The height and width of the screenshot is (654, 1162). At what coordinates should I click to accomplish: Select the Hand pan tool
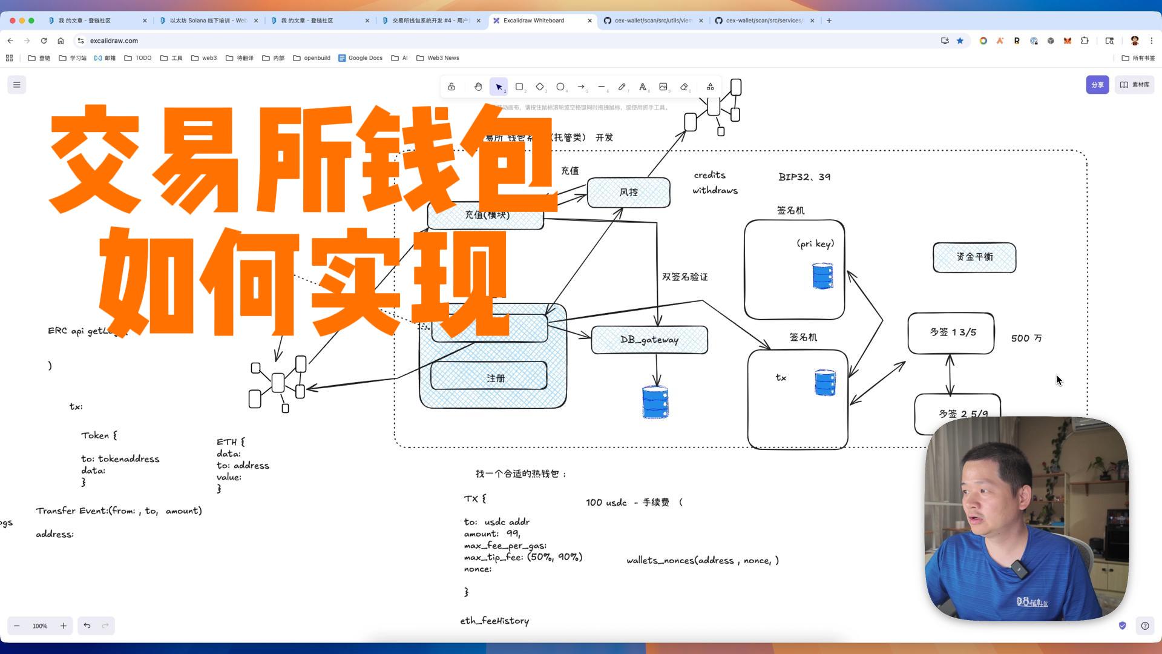tap(478, 87)
